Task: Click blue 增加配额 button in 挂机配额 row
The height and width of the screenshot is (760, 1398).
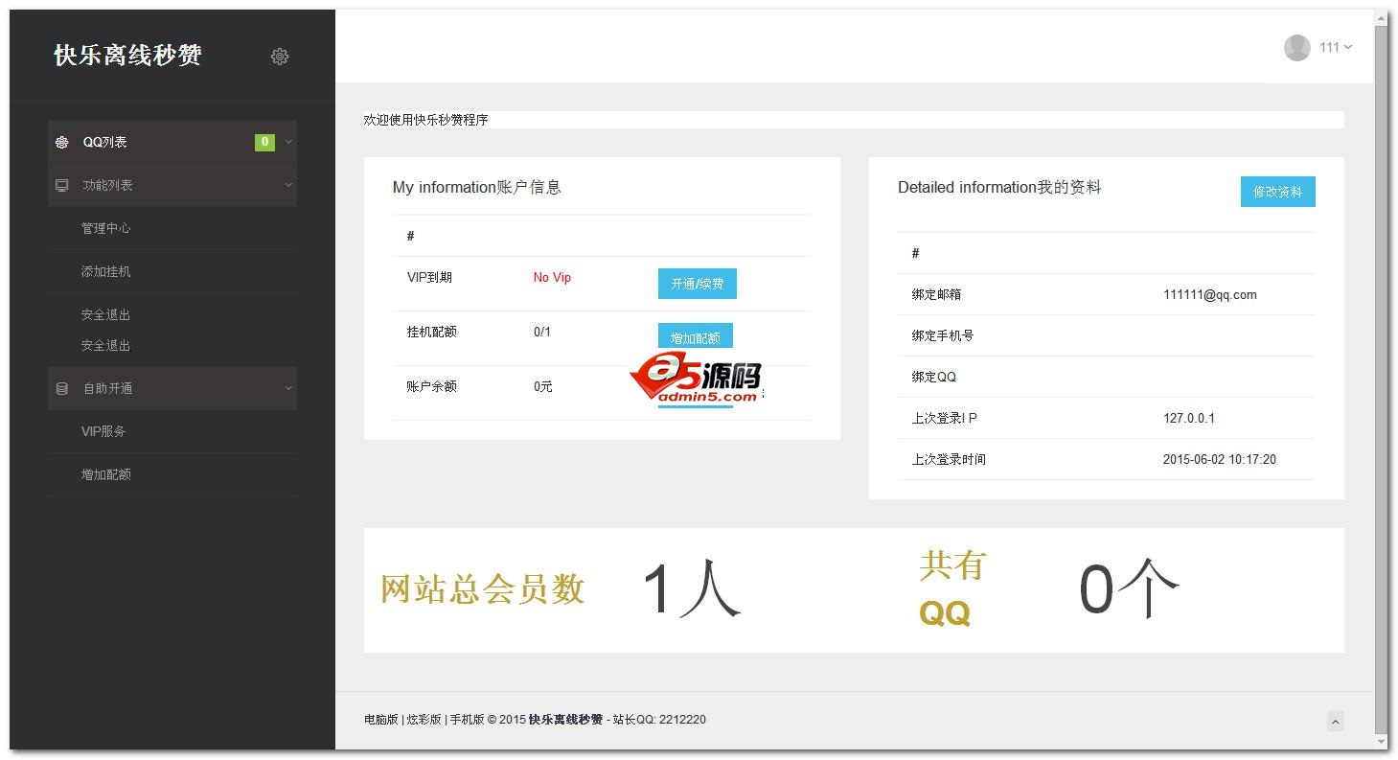Action: pos(696,337)
